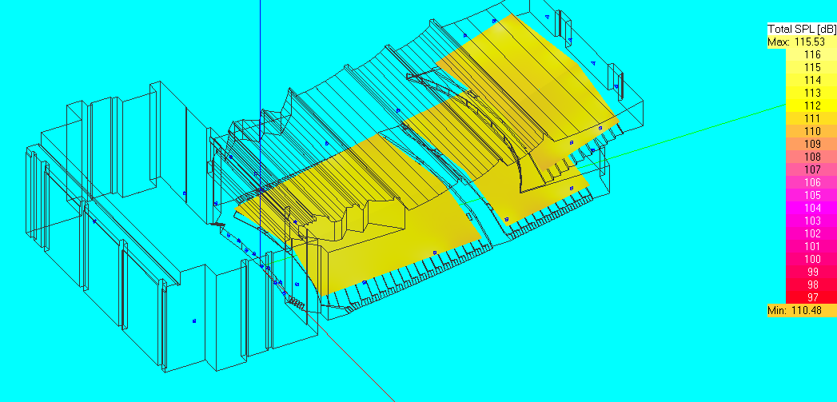Click the 109 dB legend color band

[x=811, y=144]
